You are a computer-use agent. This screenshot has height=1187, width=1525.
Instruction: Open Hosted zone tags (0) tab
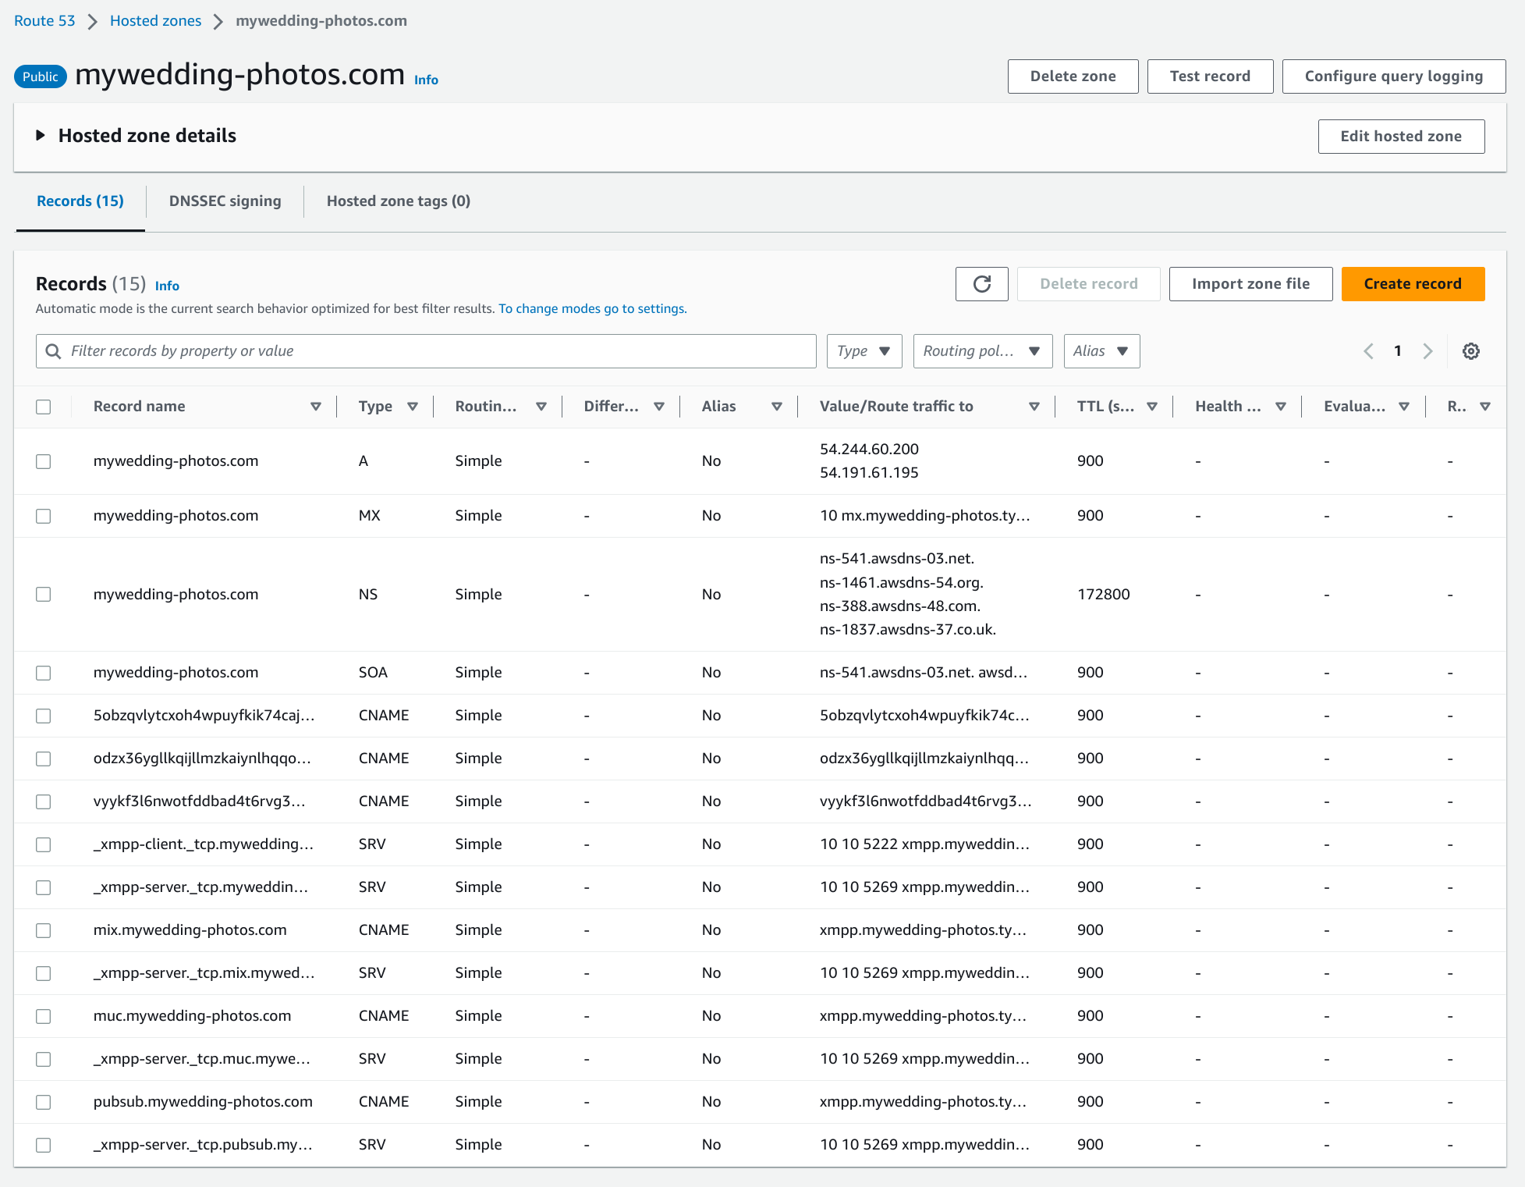pos(399,201)
